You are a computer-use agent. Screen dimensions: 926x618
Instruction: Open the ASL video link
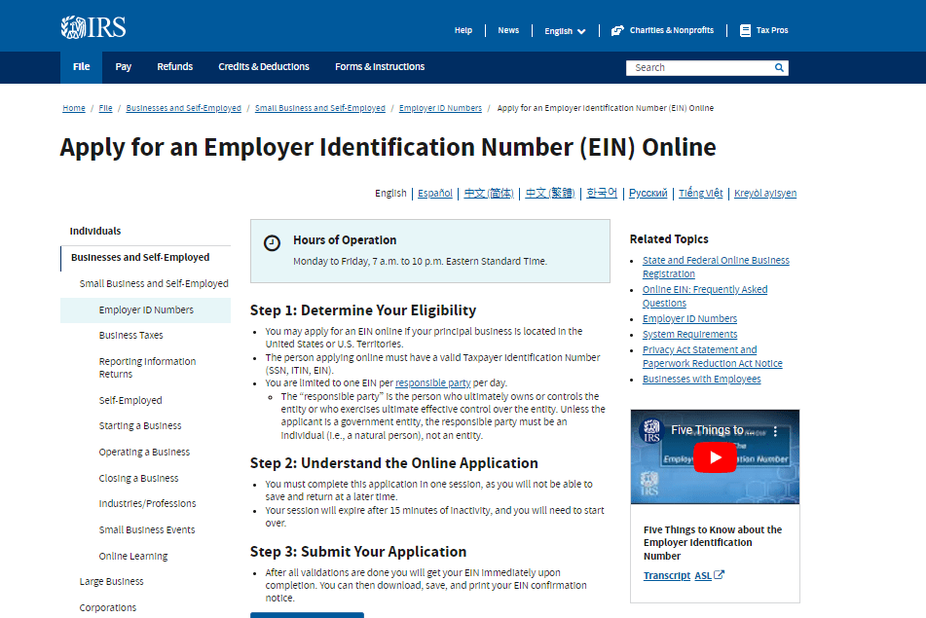coord(703,575)
